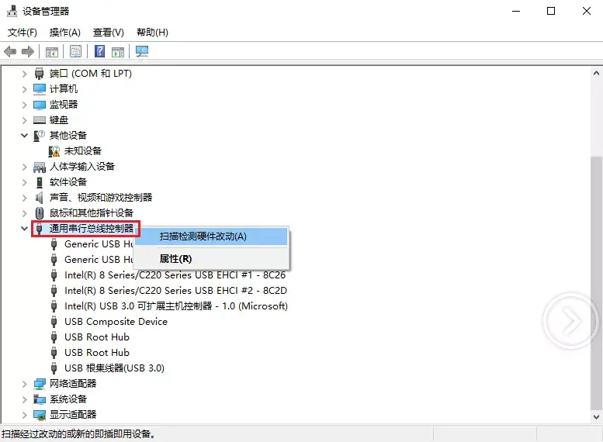
Task: Select 属性(R) in the context menu
Action: (x=175, y=259)
